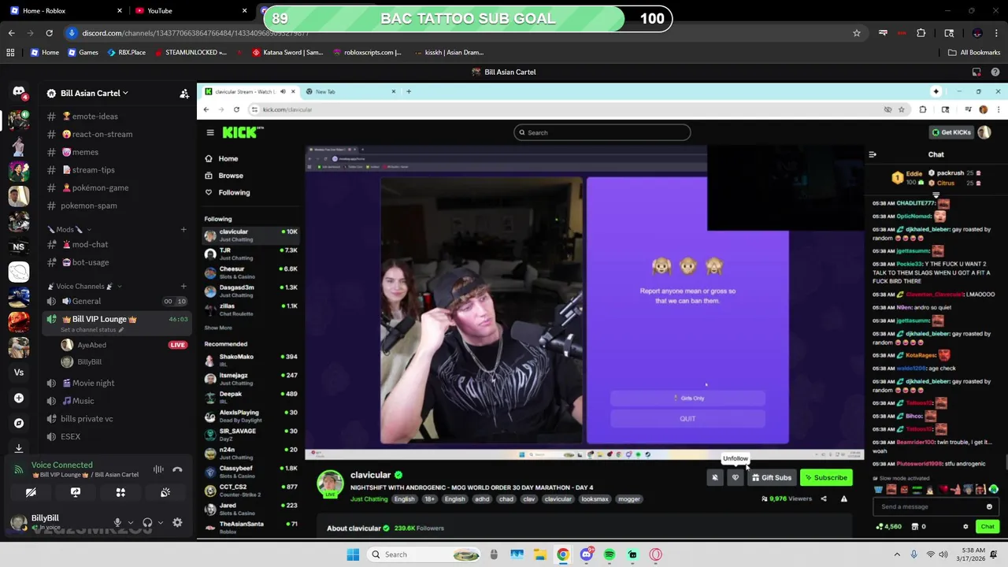Open All Bookmarks folder
Screen dimensions: 1008x567
(x=974, y=53)
